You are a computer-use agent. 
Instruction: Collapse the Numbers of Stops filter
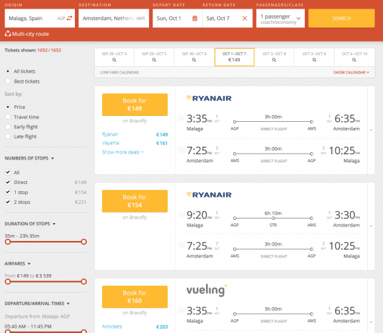(x=52, y=158)
